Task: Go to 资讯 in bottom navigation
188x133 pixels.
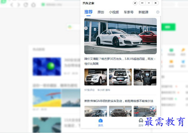Action: (x=101, y=122)
